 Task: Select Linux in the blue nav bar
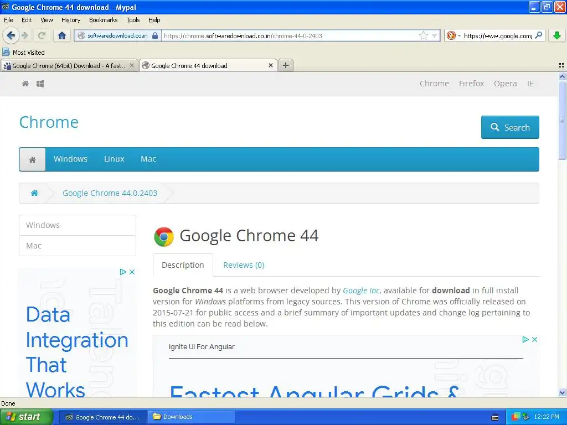[x=114, y=159]
